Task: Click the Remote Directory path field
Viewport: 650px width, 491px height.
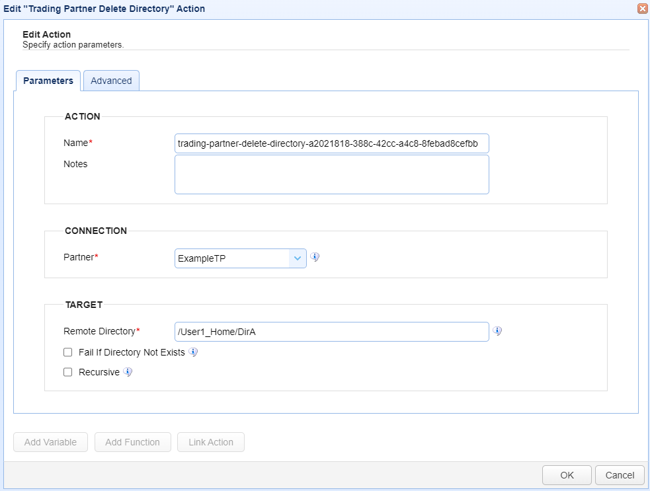Action: 332,332
